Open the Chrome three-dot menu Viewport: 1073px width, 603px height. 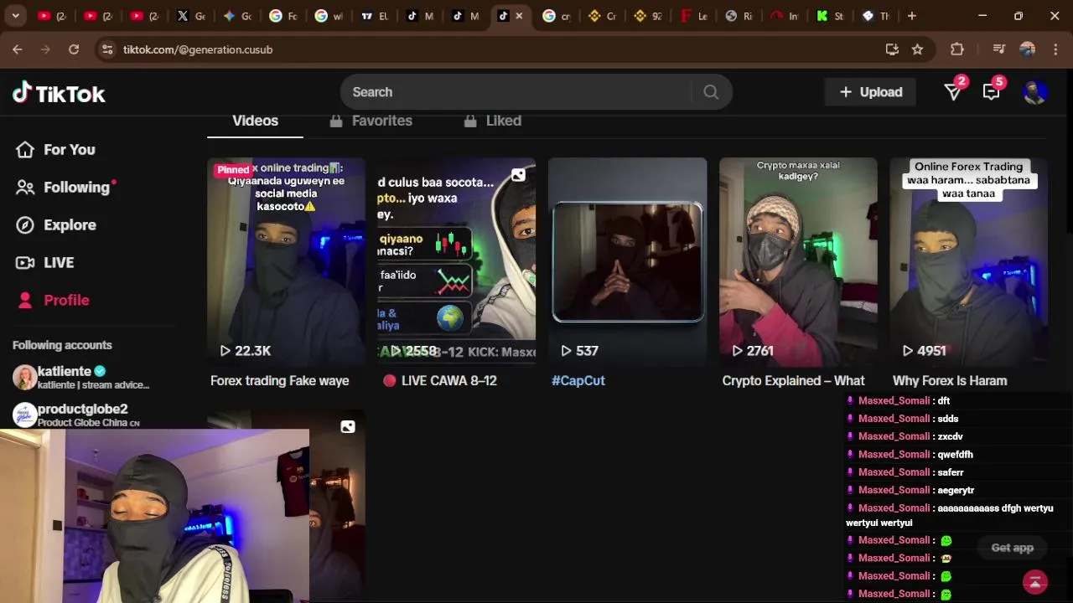[x=1055, y=49]
